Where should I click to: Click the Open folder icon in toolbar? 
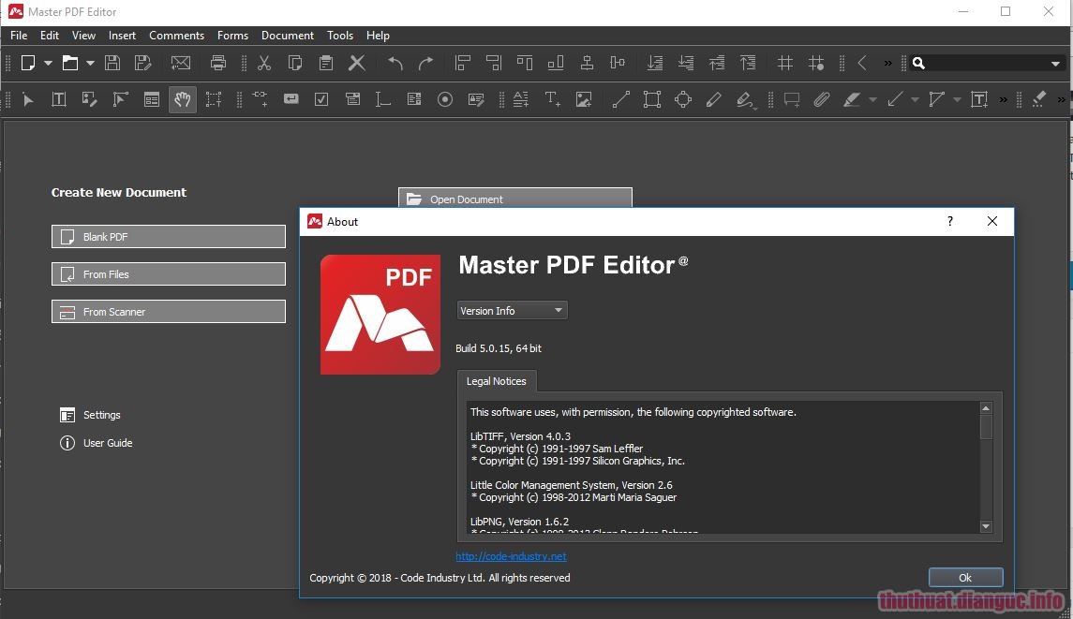(69, 63)
